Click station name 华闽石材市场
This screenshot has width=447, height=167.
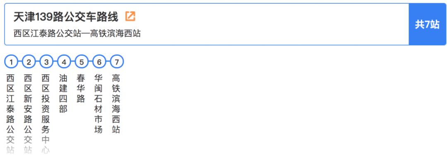[x=99, y=103]
